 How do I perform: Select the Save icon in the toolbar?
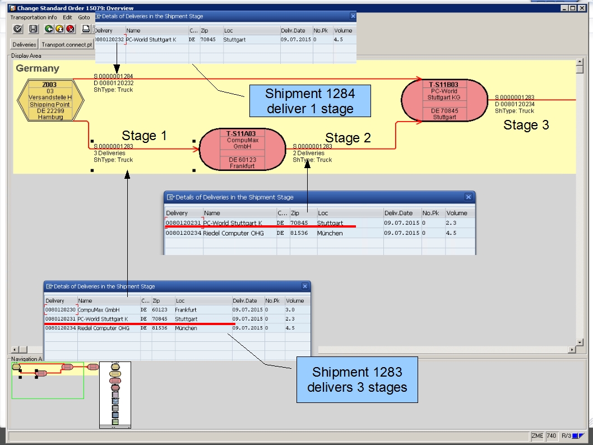point(33,29)
